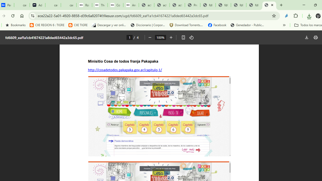
Task: Switch to the Adobe Portfolio 'Ad' tab
Action: click(x=37, y=5)
